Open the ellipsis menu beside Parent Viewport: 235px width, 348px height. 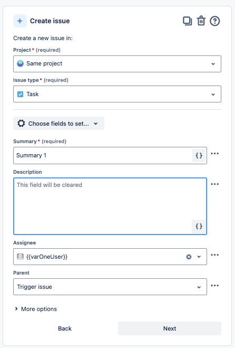tap(214, 285)
